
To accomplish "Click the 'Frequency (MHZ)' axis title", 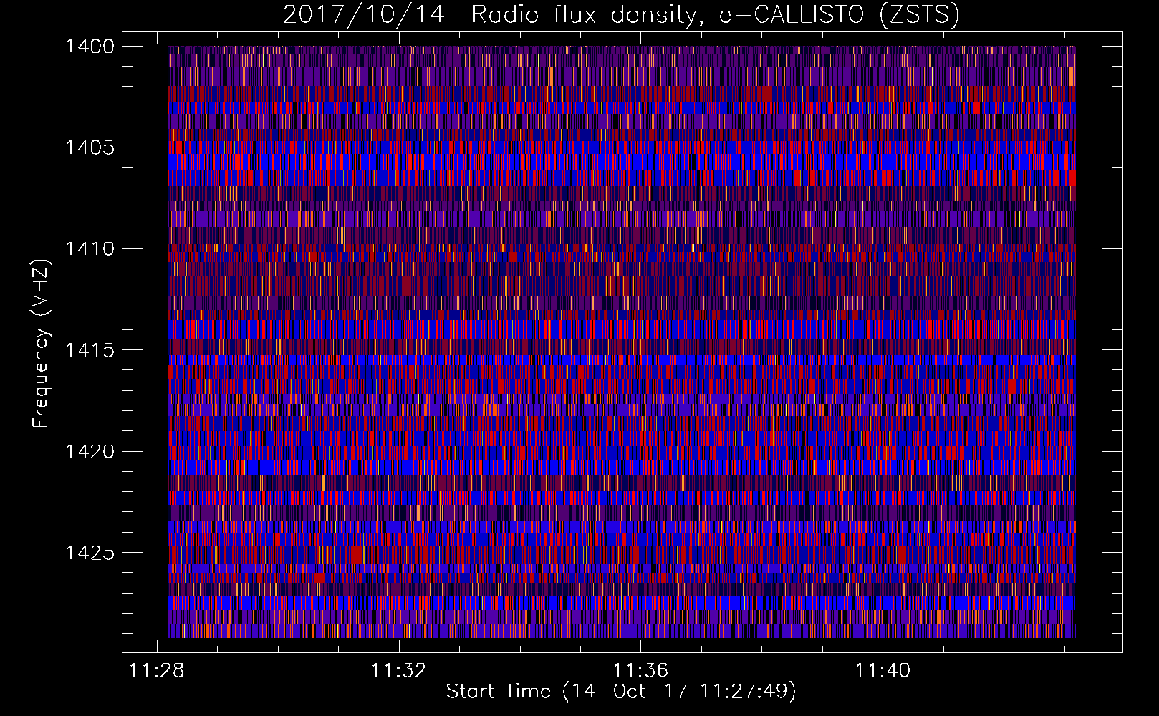I will [x=42, y=344].
